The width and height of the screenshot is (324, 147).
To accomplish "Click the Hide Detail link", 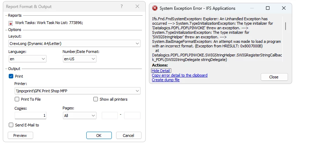I will click(161, 71).
